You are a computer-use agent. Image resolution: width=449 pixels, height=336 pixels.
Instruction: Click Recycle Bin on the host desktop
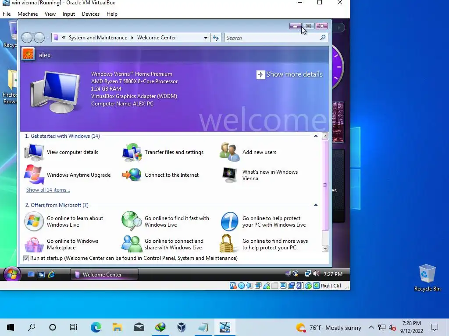[427, 278]
